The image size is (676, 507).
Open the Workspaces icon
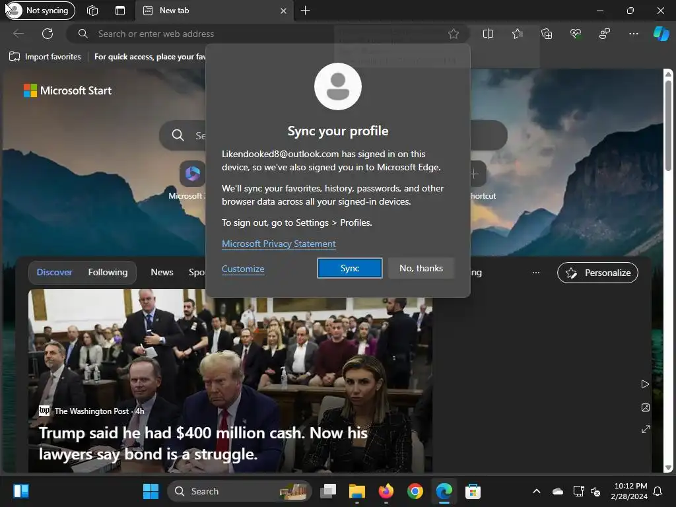pyautogui.click(x=92, y=11)
